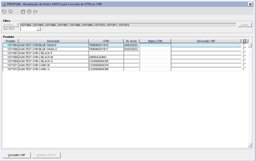256x161 pixels.
Task: Open the Tipo RFID dropdown
Action: click(39, 29)
